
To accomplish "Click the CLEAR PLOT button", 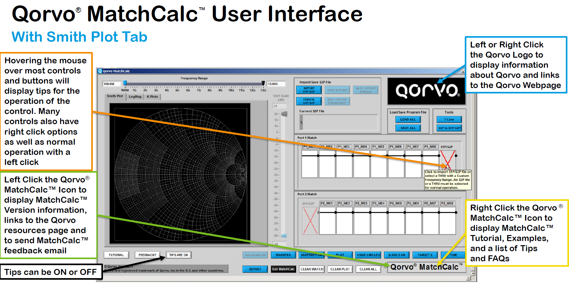I will pos(340,269).
